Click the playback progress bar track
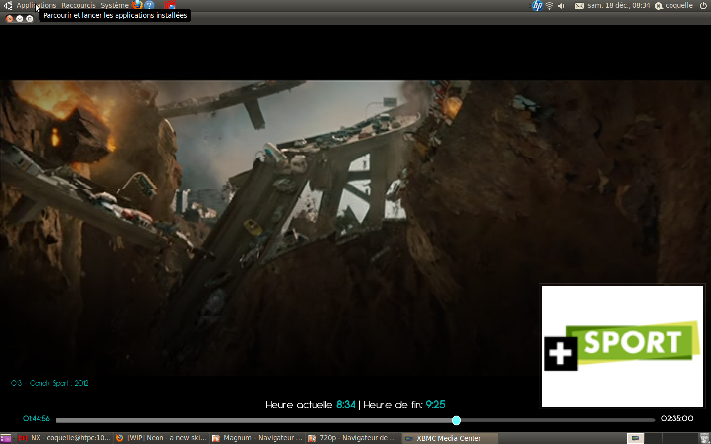This screenshot has height=444, width=711. (355, 420)
